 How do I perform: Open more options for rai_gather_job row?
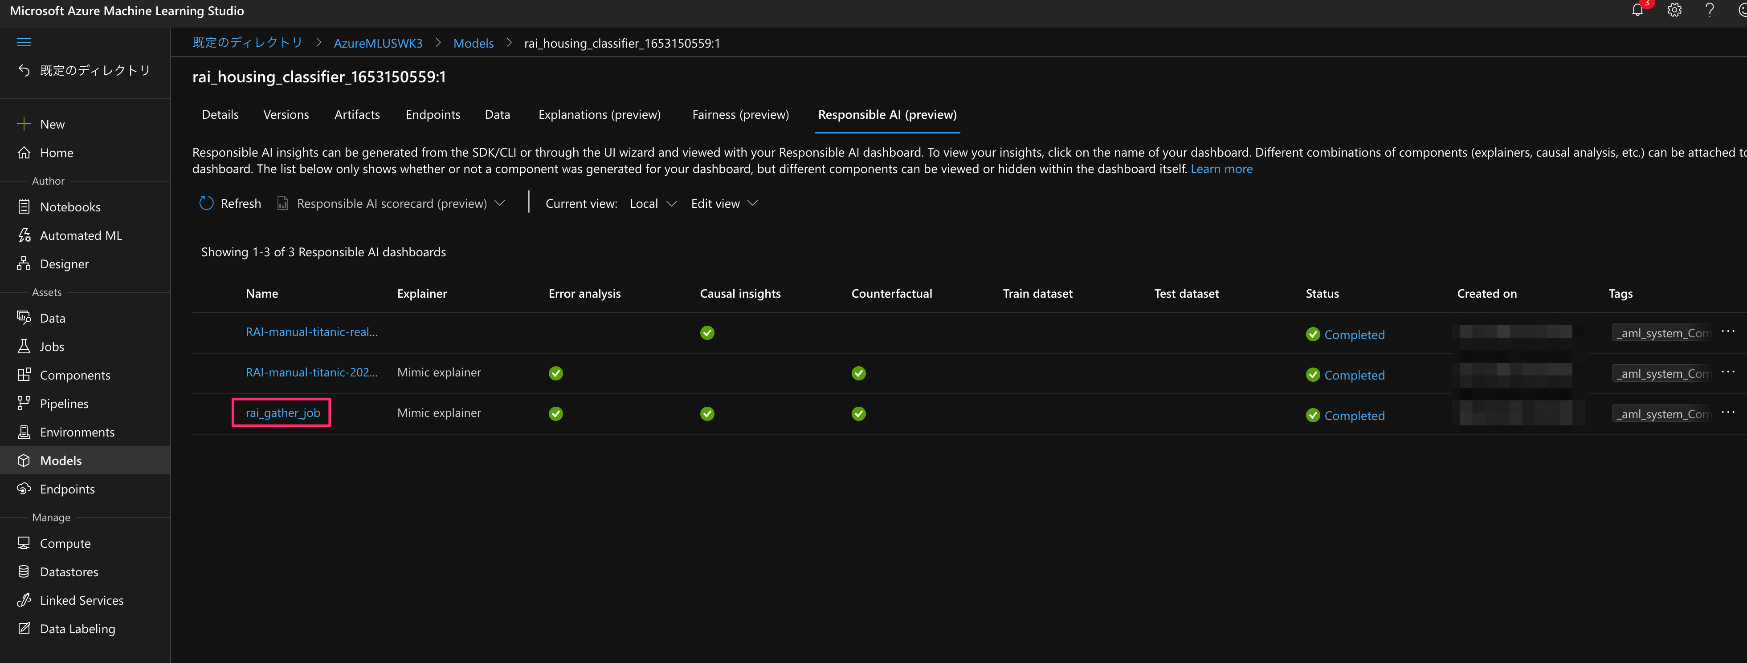click(x=1727, y=412)
